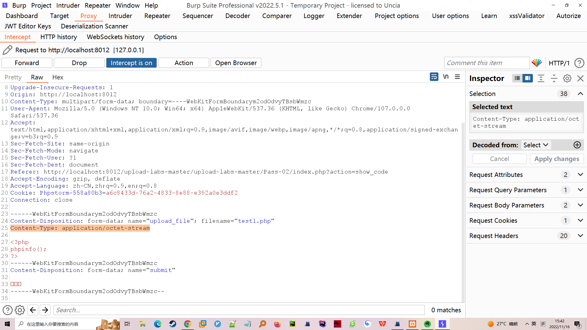587x330 pixels.
Task: Go to next search match arrow
Action: (45, 310)
